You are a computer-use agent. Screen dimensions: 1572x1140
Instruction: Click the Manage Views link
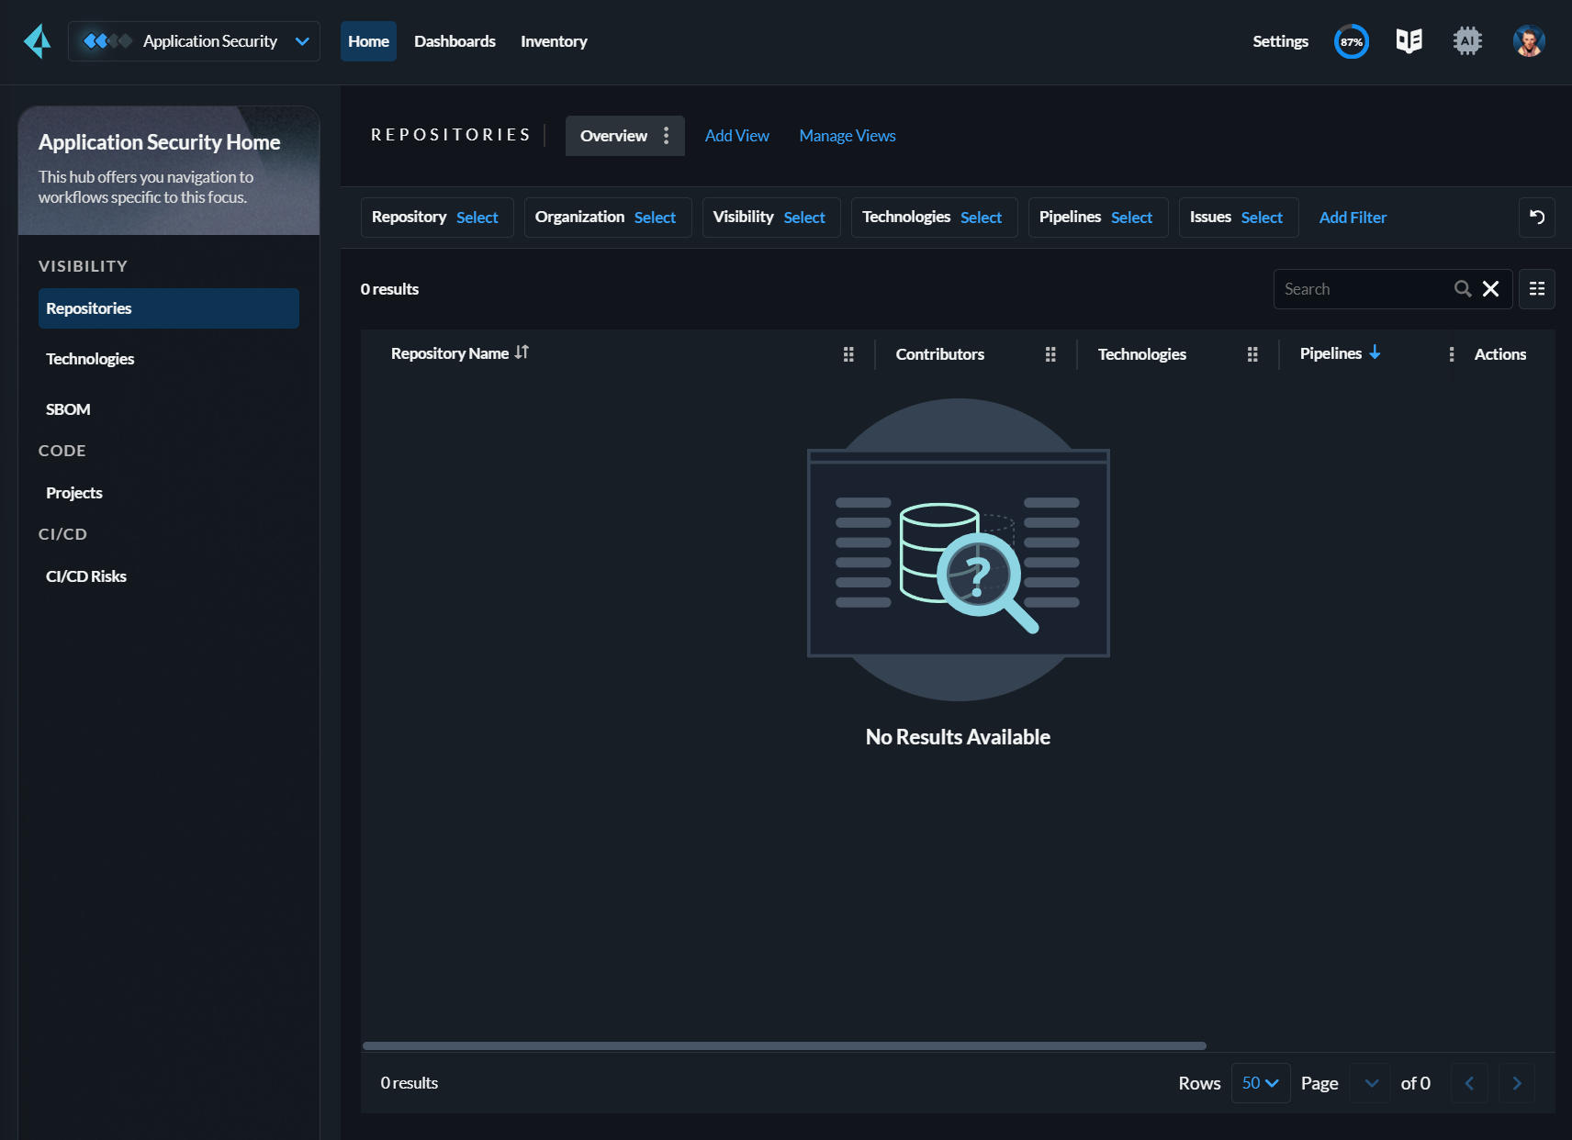[847, 136]
